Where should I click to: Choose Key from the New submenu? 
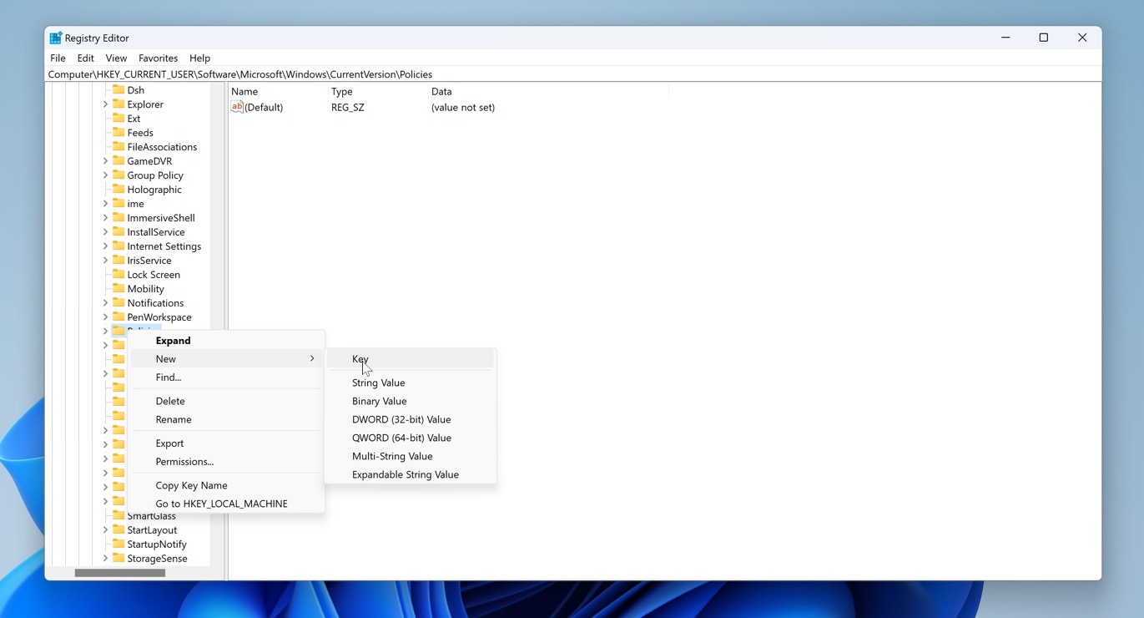pyautogui.click(x=411, y=359)
